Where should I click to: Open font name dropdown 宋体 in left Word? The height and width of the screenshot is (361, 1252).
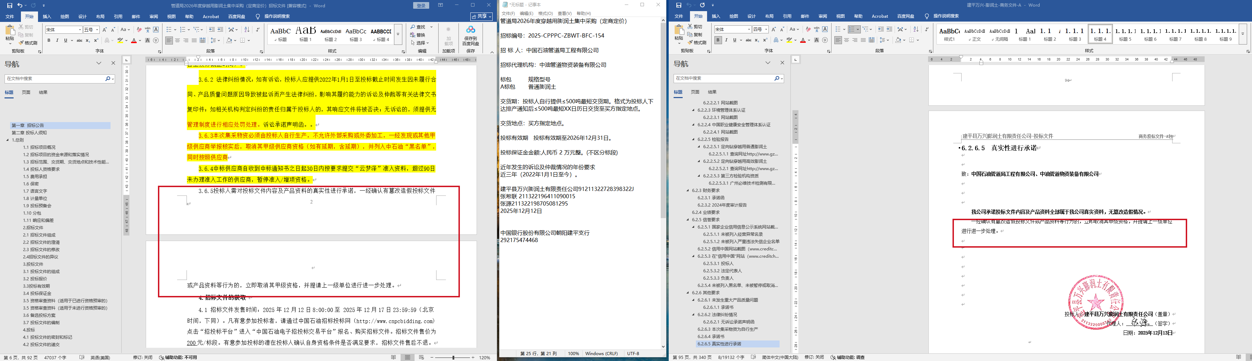click(80, 30)
